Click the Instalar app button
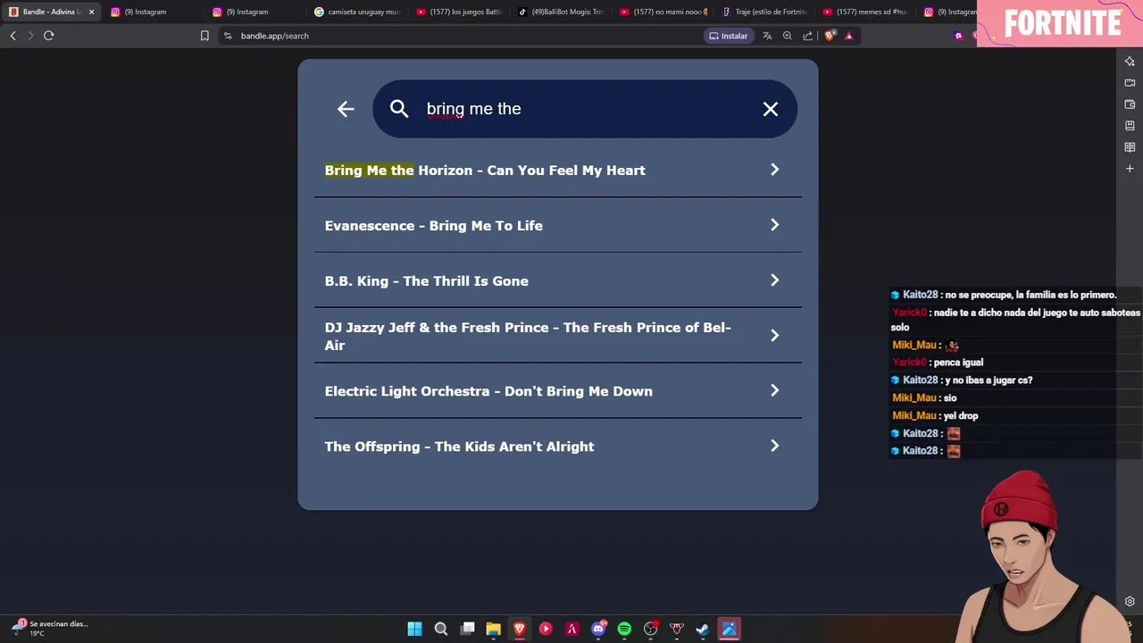This screenshot has height=643, width=1143. 729,36
